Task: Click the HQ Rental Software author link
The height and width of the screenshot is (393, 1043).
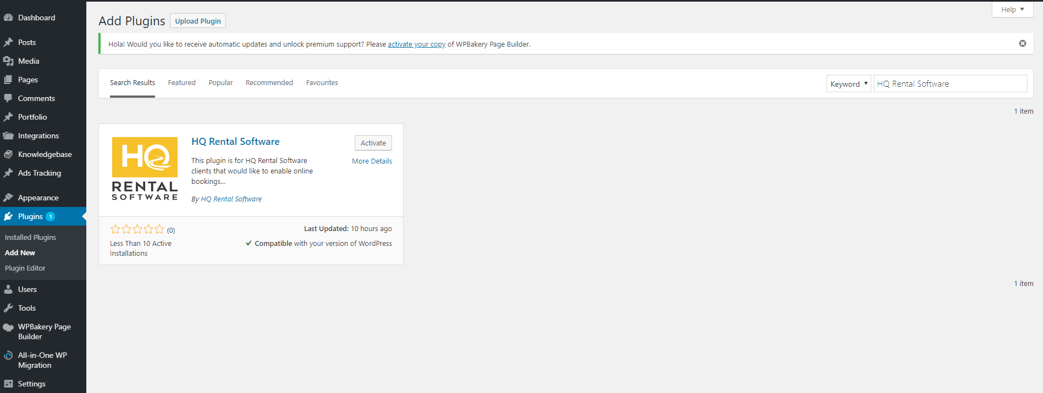Action: click(231, 199)
